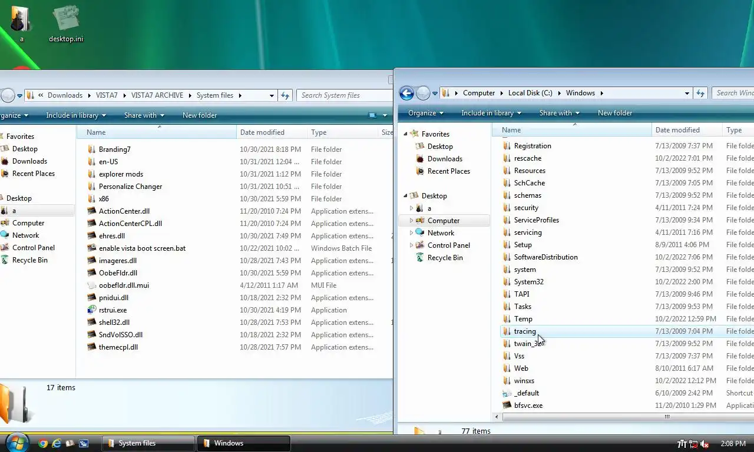The width and height of the screenshot is (754, 452).
Task: Click Back arrow in Windows folder window
Action: point(406,93)
